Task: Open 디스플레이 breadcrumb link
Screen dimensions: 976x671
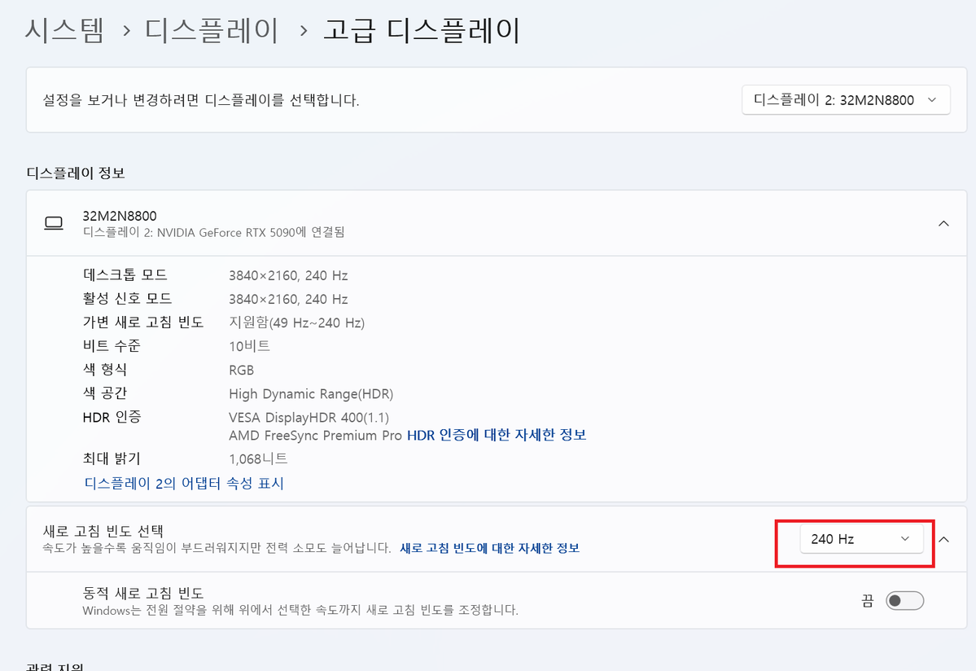Action: coord(212,30)
